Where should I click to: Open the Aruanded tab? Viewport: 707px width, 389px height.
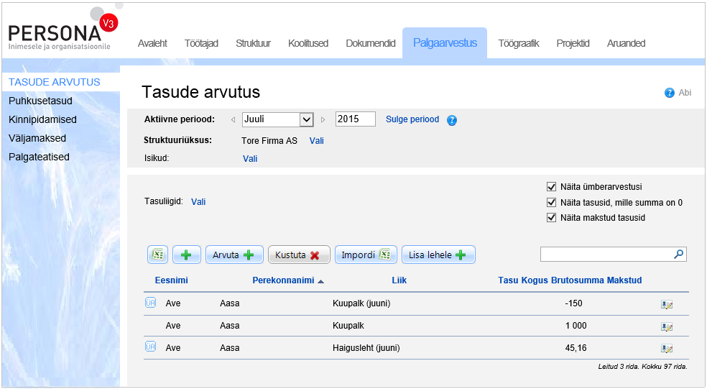(626, 43)
